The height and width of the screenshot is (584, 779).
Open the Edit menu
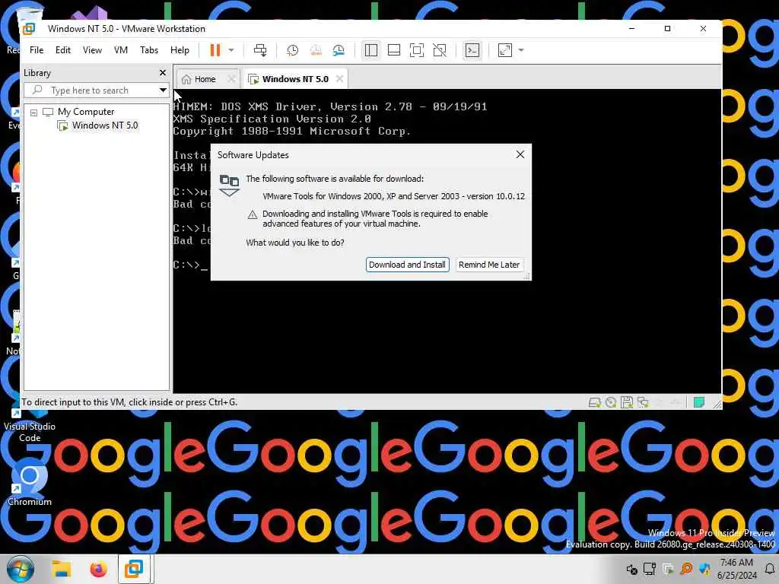point(62,50)
